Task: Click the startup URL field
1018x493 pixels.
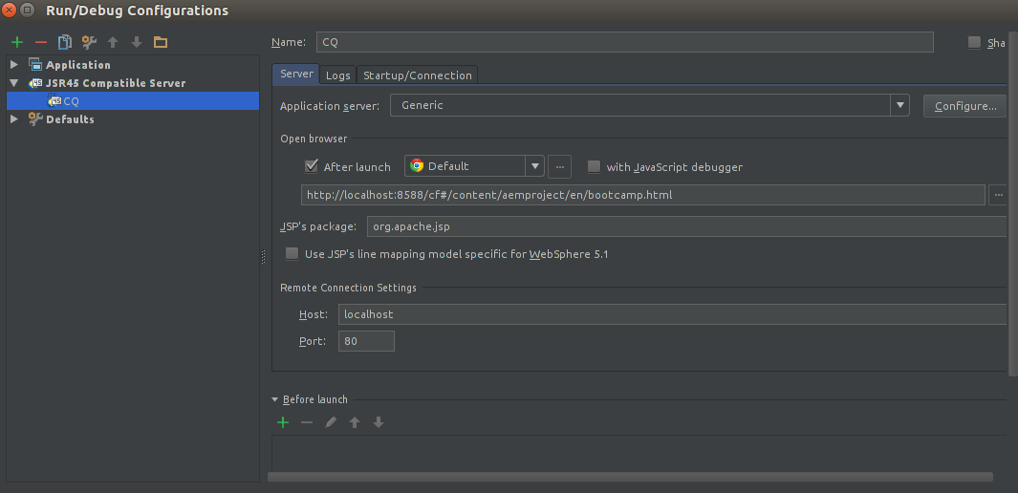Action: click(x=642, y=195)
